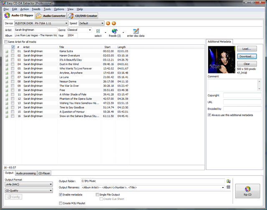Click the edit filename format icon
267x210 pixels.
(x=228, y=187)
